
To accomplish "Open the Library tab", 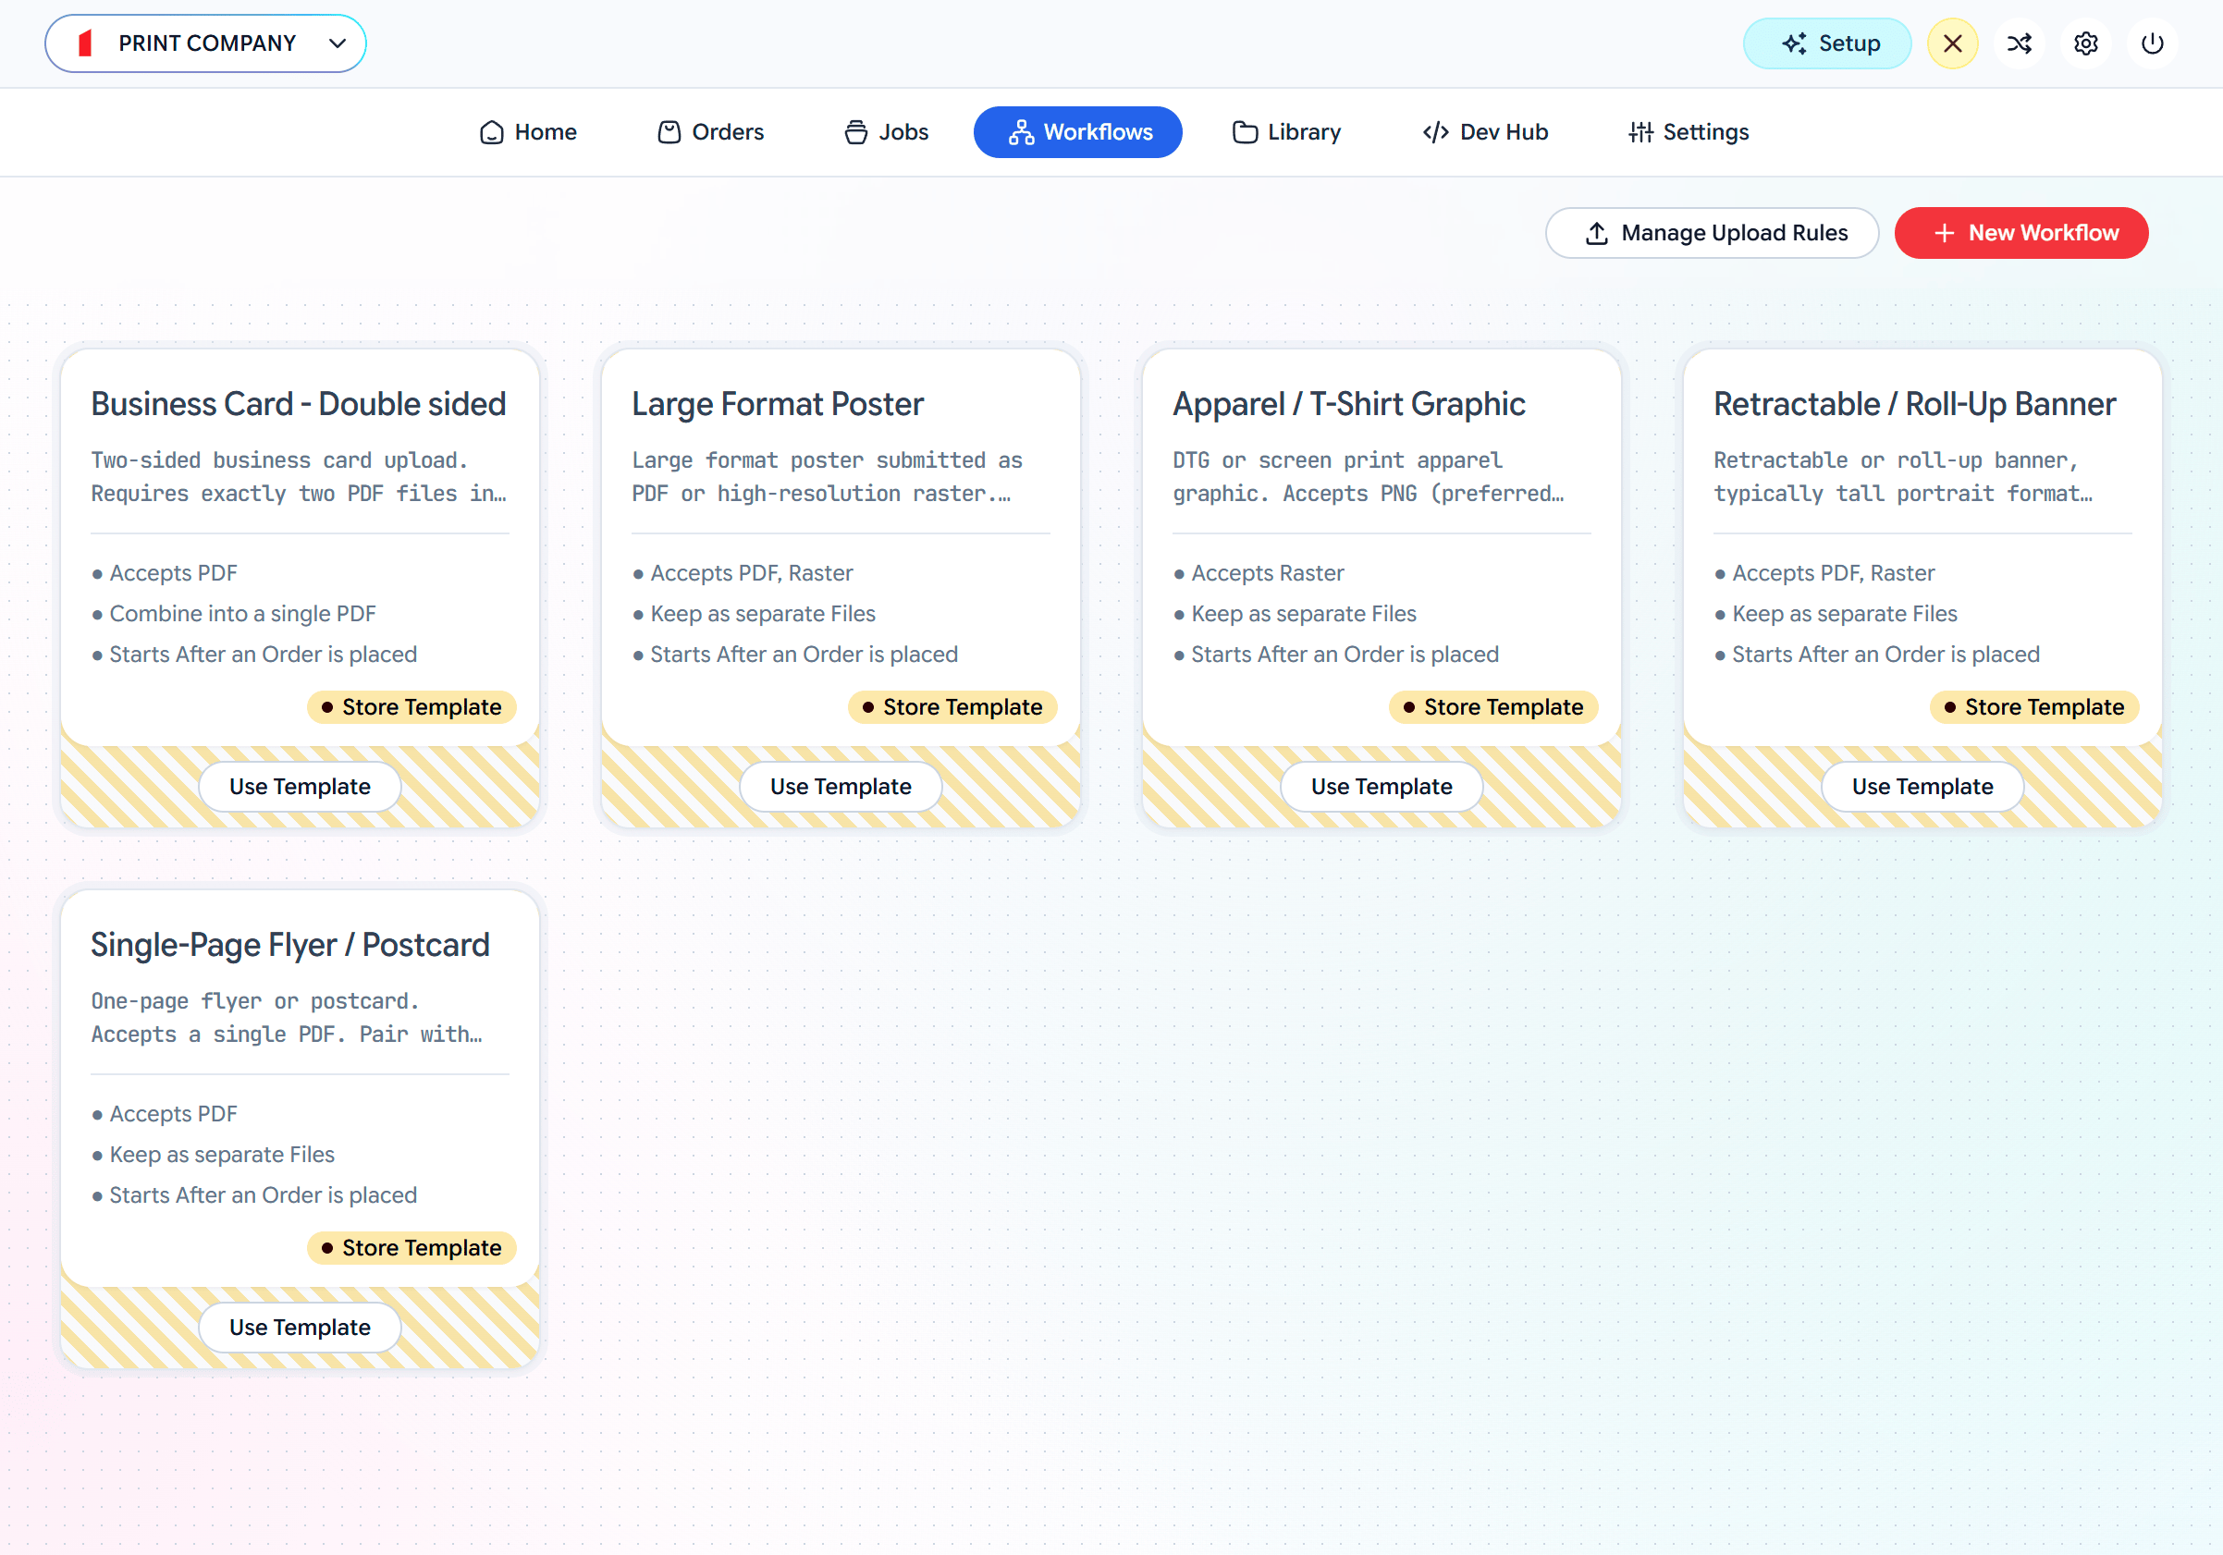I will (x=1287, y=131).
